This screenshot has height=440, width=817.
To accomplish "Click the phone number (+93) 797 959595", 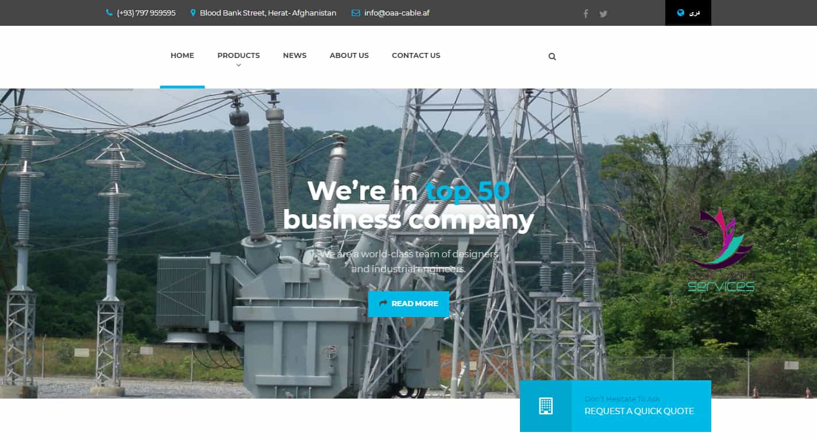I will pyautogui.click(x=146, y=13).
